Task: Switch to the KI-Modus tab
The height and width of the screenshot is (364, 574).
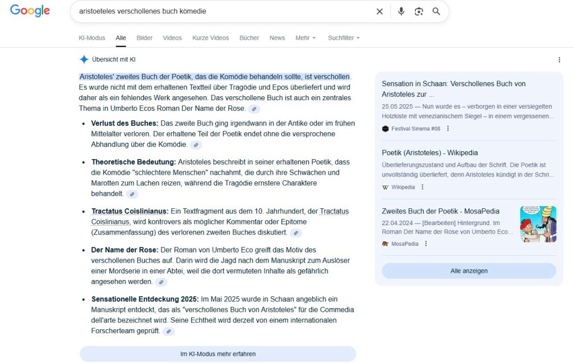Action: [92, 38]
